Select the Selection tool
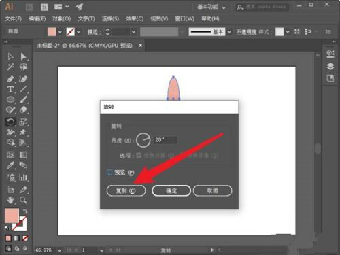The image size is (340, 255). click(x=10, y=56)
